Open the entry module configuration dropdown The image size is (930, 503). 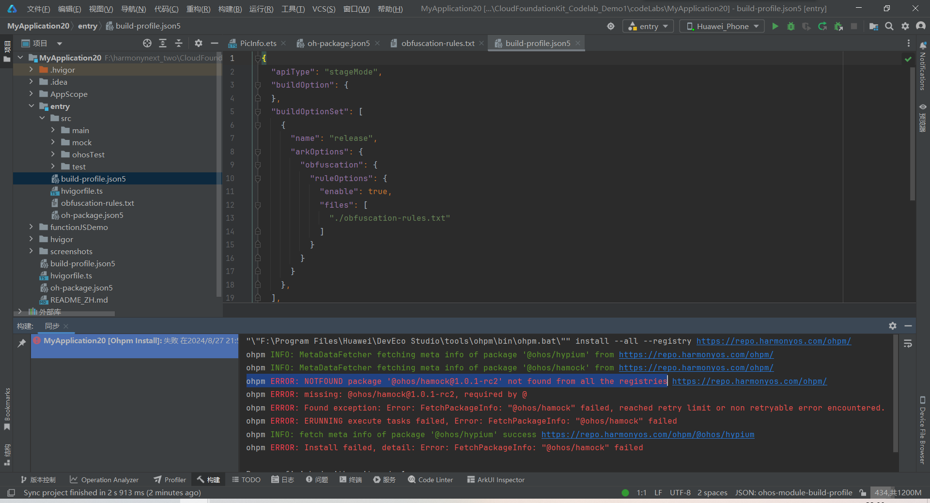pos(648,26)
